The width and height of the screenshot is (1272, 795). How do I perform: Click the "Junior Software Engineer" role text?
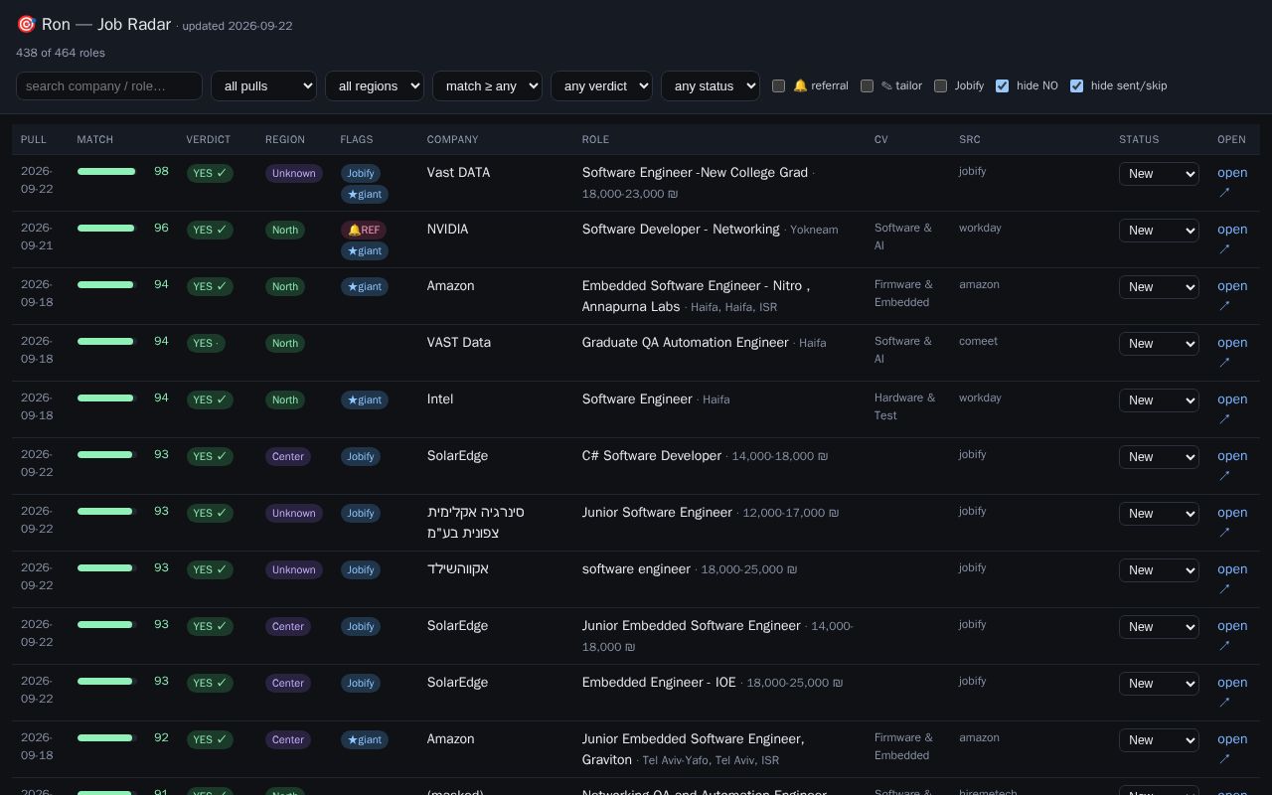(x=657, y=513)
